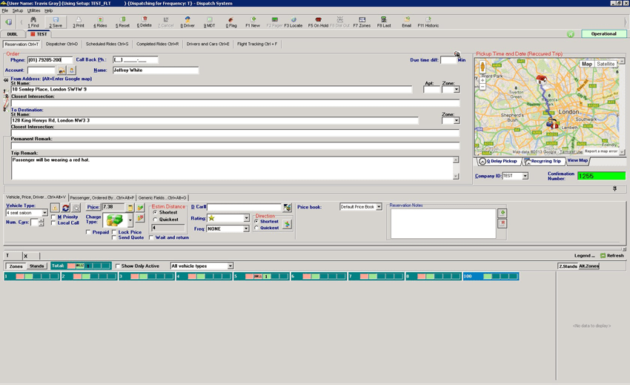Enable the Prepaid checkbox
The height and width of the screenshot is (385, 630).
tap(88, 232)
